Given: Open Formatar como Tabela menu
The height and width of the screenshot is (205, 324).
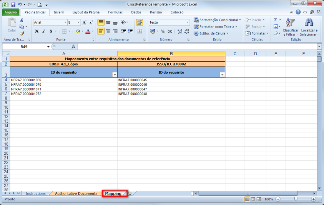Looking at the screenshot, I should pos(215,27).
